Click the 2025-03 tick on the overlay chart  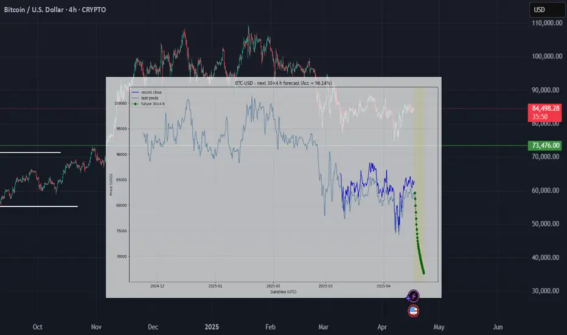325,286
